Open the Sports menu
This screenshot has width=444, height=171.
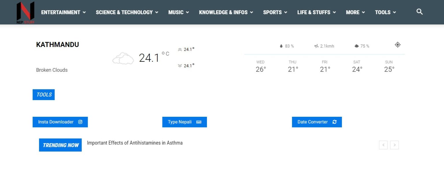[275, 12]
